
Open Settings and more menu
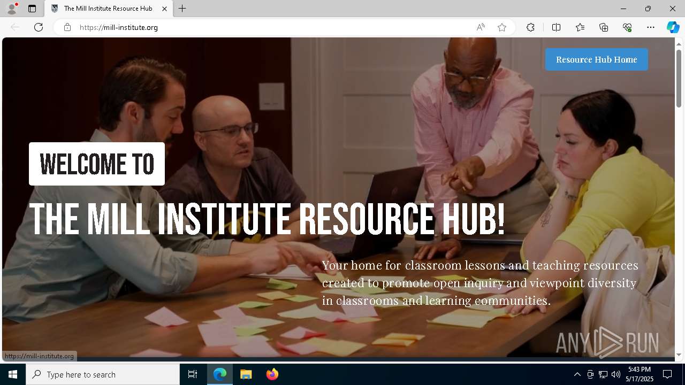pyautogui.click(x=651, y=27)
